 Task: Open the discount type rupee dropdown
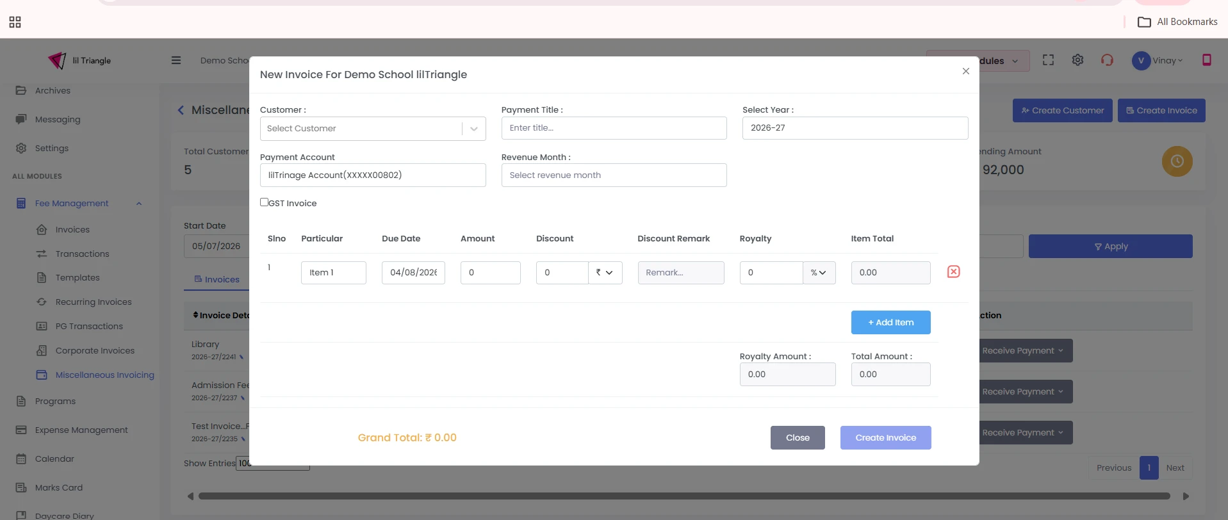605,273
